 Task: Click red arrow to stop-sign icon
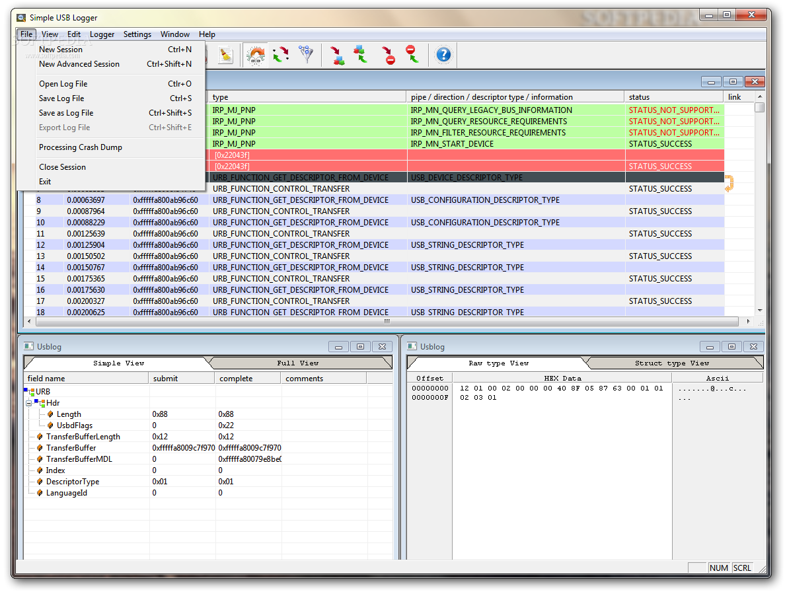point(388,55)
